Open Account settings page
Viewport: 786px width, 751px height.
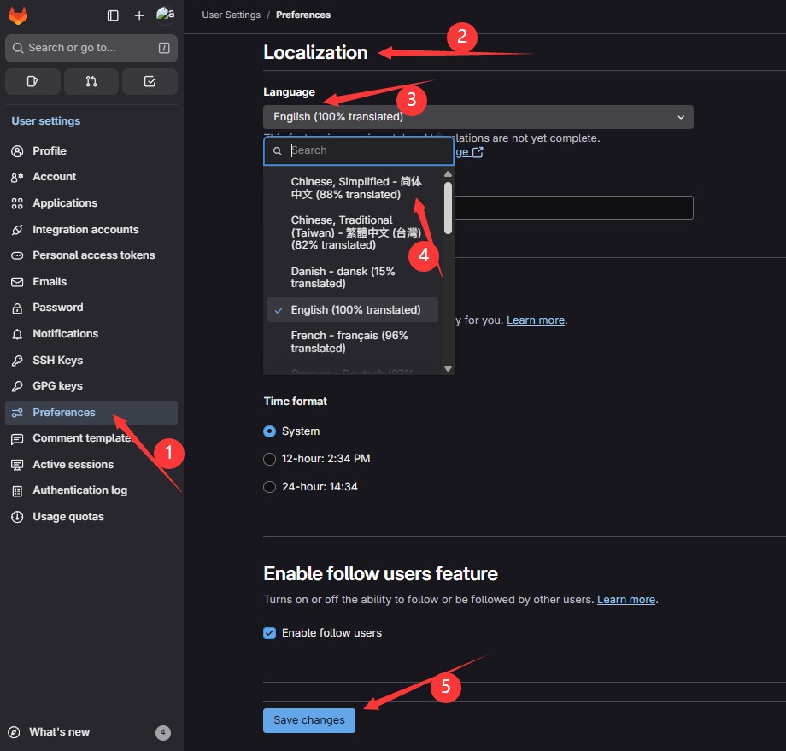coord(91,177)
